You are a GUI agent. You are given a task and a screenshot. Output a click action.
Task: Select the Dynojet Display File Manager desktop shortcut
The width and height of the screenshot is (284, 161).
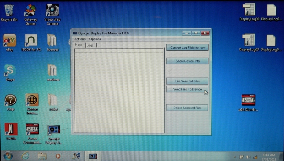[53, 130]
